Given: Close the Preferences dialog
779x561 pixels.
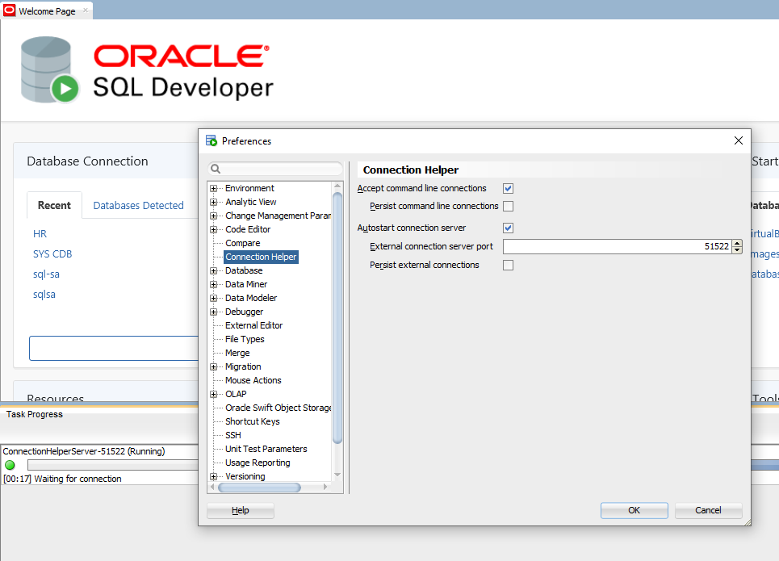Looking at the screenshot, I should pyautogui.click(x=739, y=140).
